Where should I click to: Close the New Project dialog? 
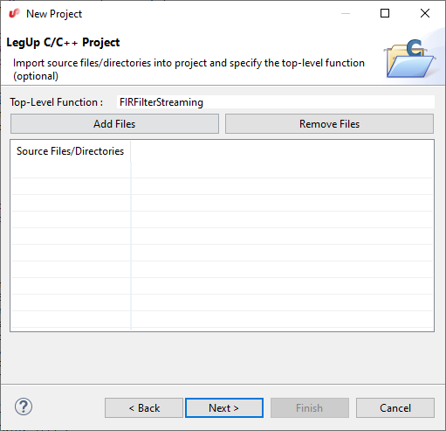click(425, 13)
